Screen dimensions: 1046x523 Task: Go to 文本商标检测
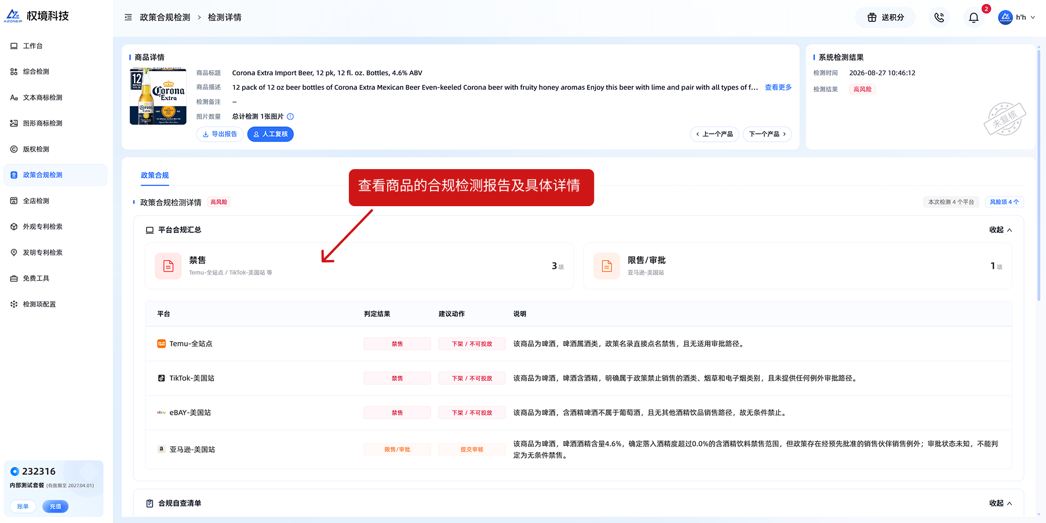(x=55, y=97)
